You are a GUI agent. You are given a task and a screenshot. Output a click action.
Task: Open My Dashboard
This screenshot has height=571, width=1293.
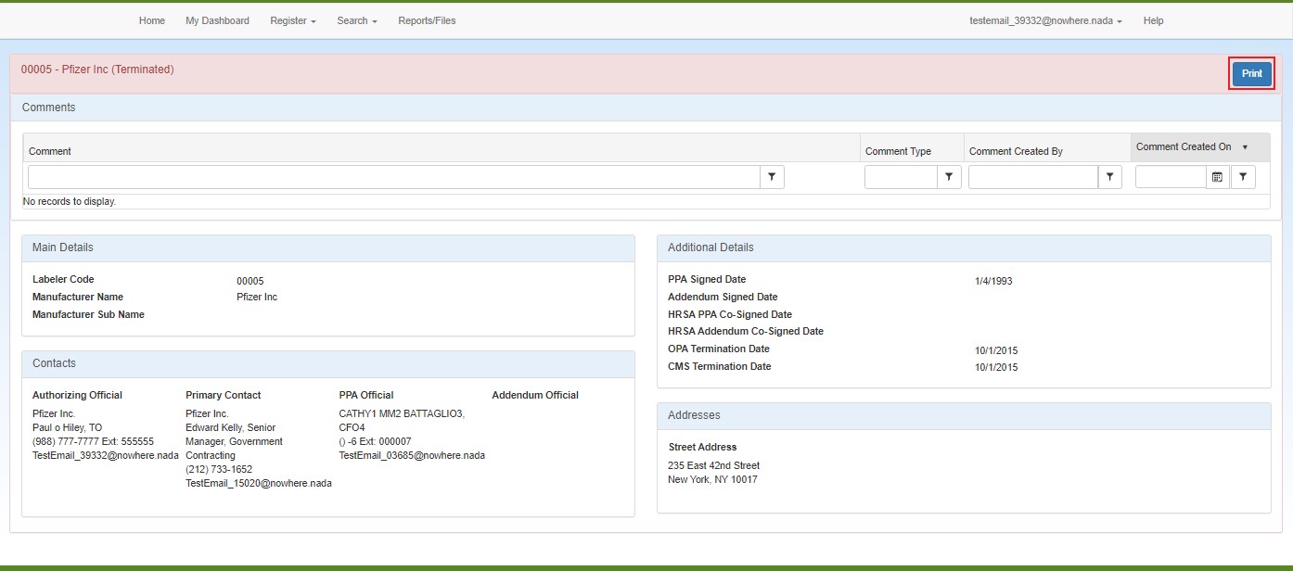coord(217,20)
